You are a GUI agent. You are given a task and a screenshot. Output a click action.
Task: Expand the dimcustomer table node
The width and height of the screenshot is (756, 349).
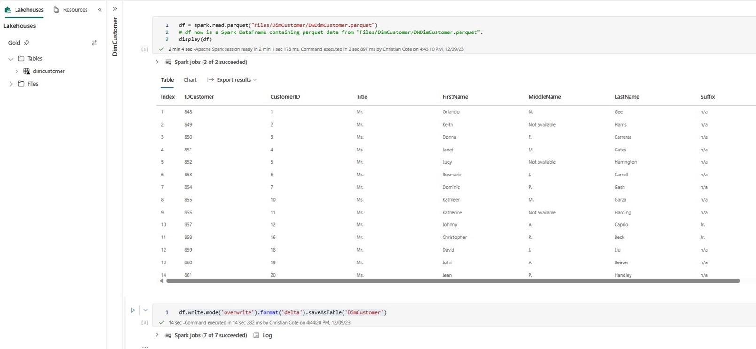pyautogui.click(x=17, y=71)
